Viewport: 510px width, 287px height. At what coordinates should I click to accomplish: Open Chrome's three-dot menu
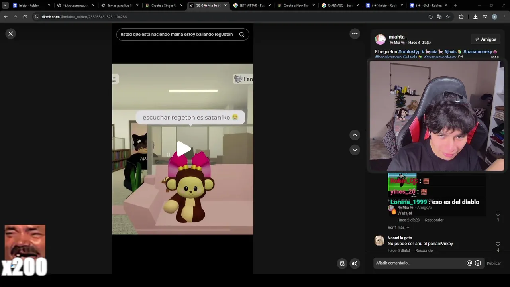(504, 17)
